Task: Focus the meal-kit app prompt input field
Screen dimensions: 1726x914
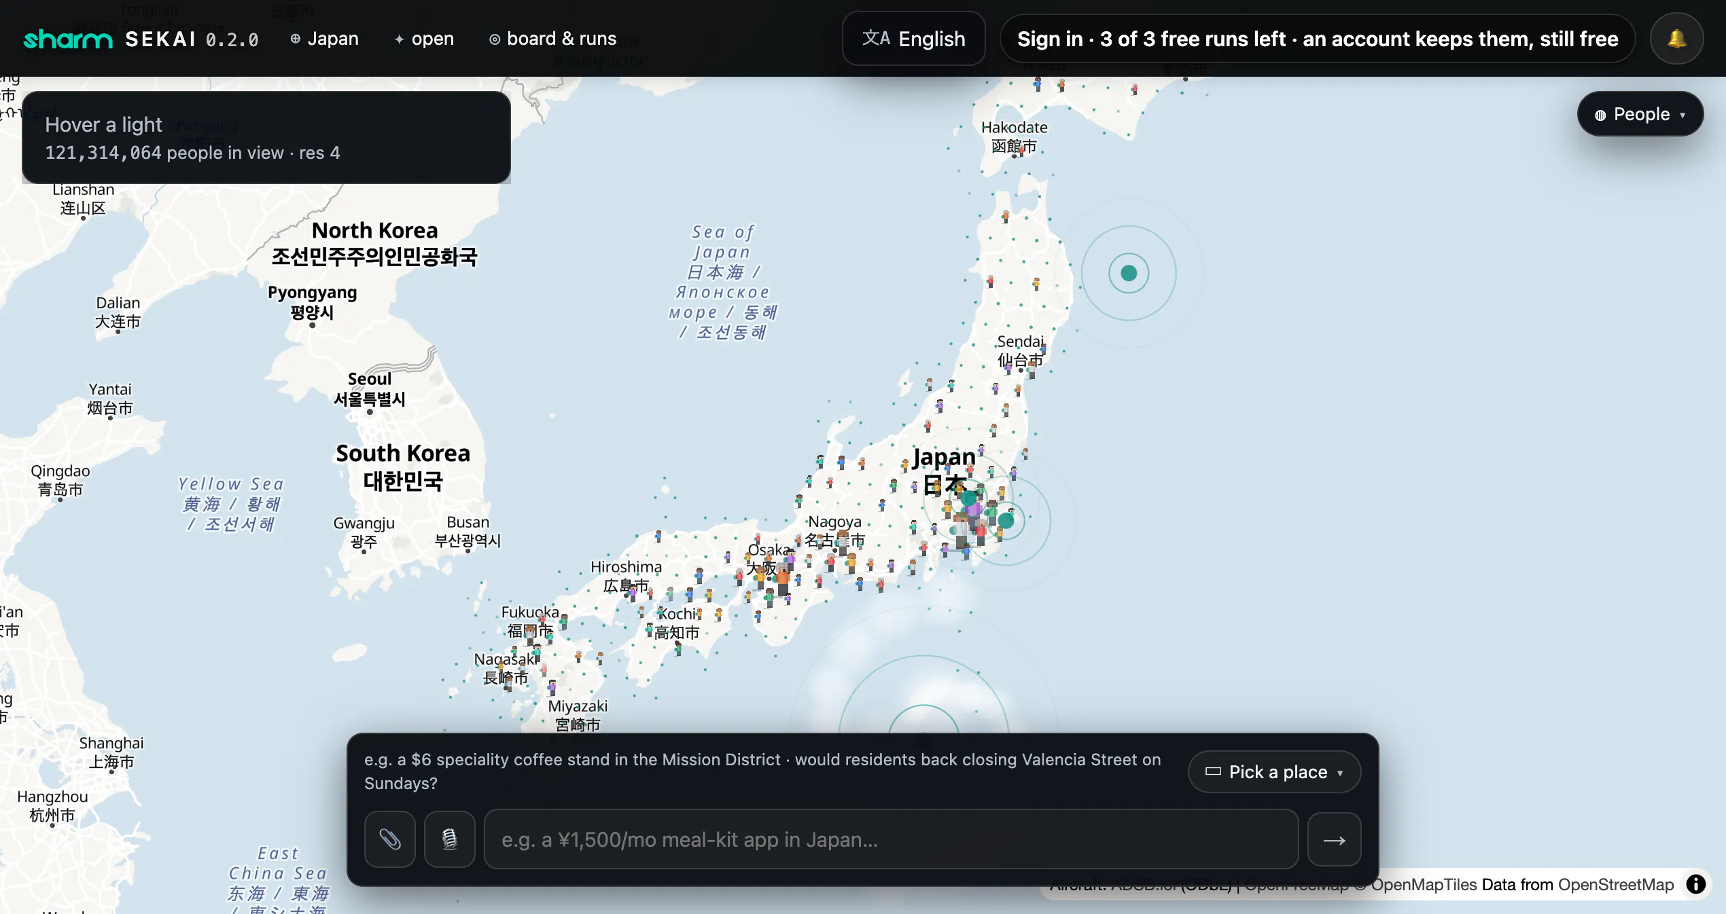Action: [x=891, y=840]
